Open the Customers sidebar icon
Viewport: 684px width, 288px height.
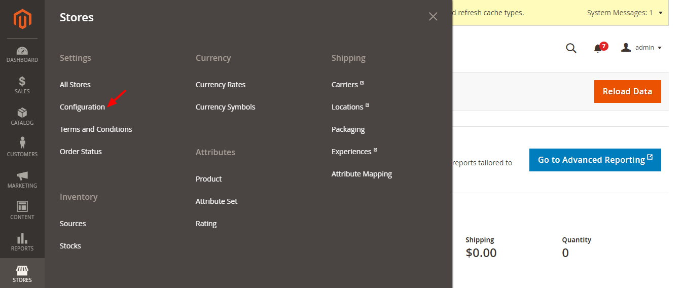point(22,148)
